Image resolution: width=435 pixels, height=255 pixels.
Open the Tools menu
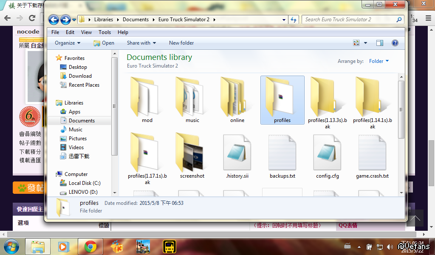[x=105, y=32]
